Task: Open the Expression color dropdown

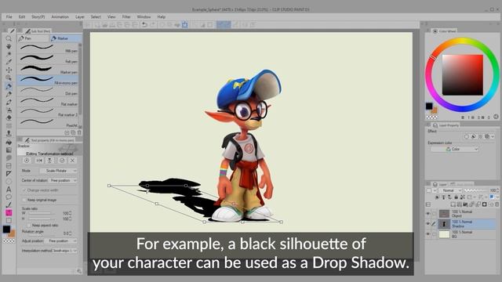Action: (x=454, y=149)
